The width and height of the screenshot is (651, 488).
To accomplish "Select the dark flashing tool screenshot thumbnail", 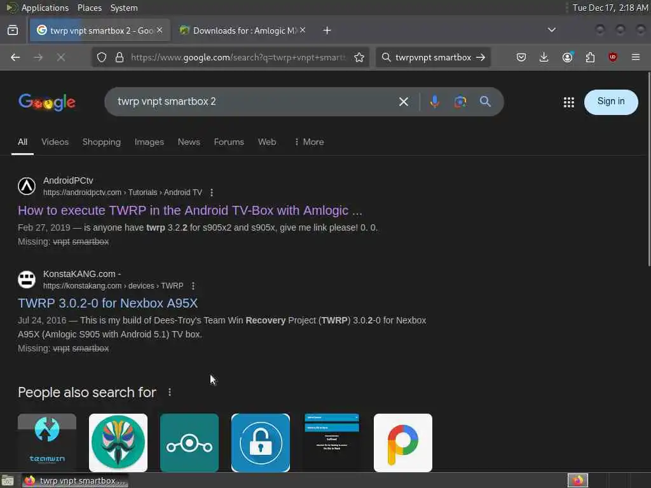I will (332, 442).
